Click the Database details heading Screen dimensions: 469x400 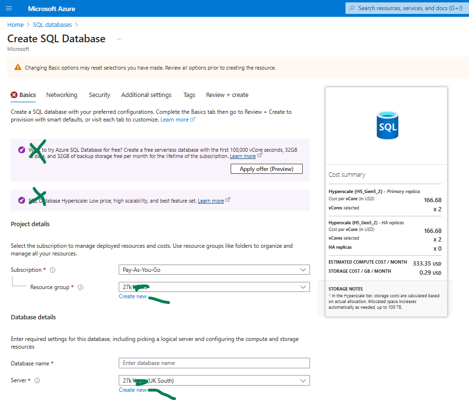tap(33, 317)
